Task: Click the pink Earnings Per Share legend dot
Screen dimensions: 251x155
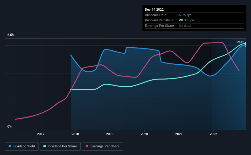Action: tap(87, 146)
